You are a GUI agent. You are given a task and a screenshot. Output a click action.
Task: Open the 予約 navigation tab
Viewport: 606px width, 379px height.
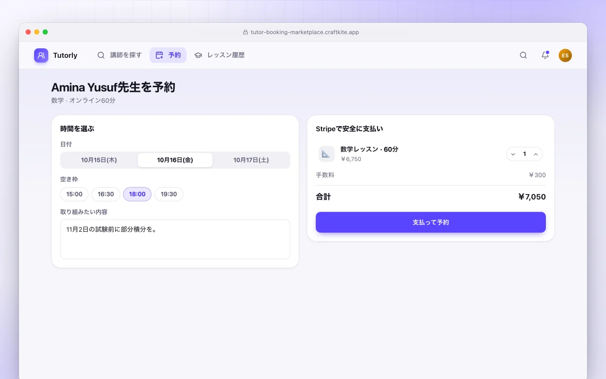[x=168, y=55]
